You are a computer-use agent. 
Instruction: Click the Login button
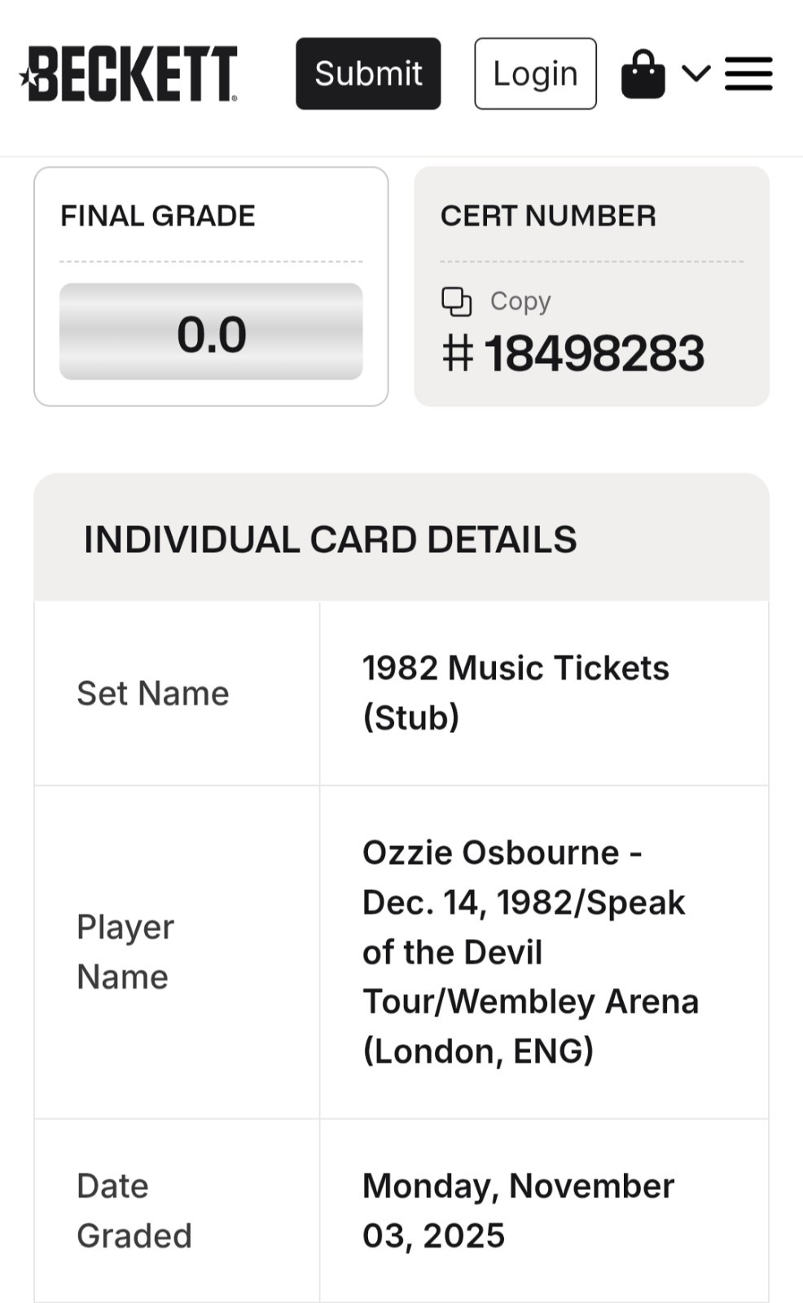tap(534, 73)
